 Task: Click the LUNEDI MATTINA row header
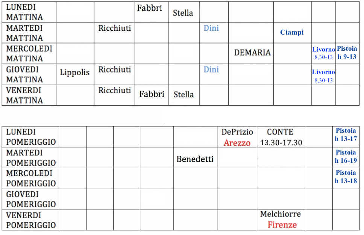[25, 12]
